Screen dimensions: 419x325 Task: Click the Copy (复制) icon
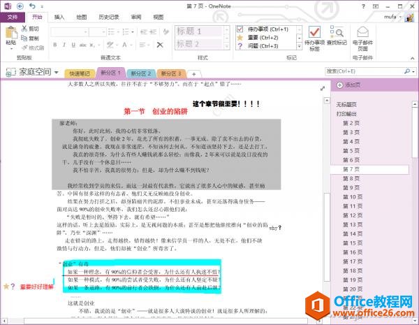tap(25, 38)
